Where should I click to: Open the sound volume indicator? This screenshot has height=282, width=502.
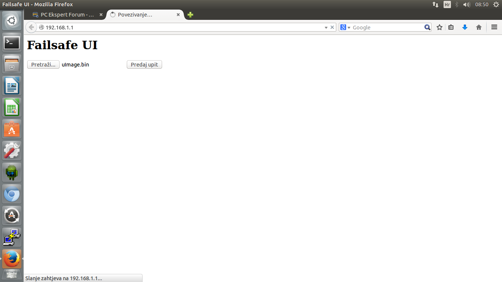click(x=467, y=4)
